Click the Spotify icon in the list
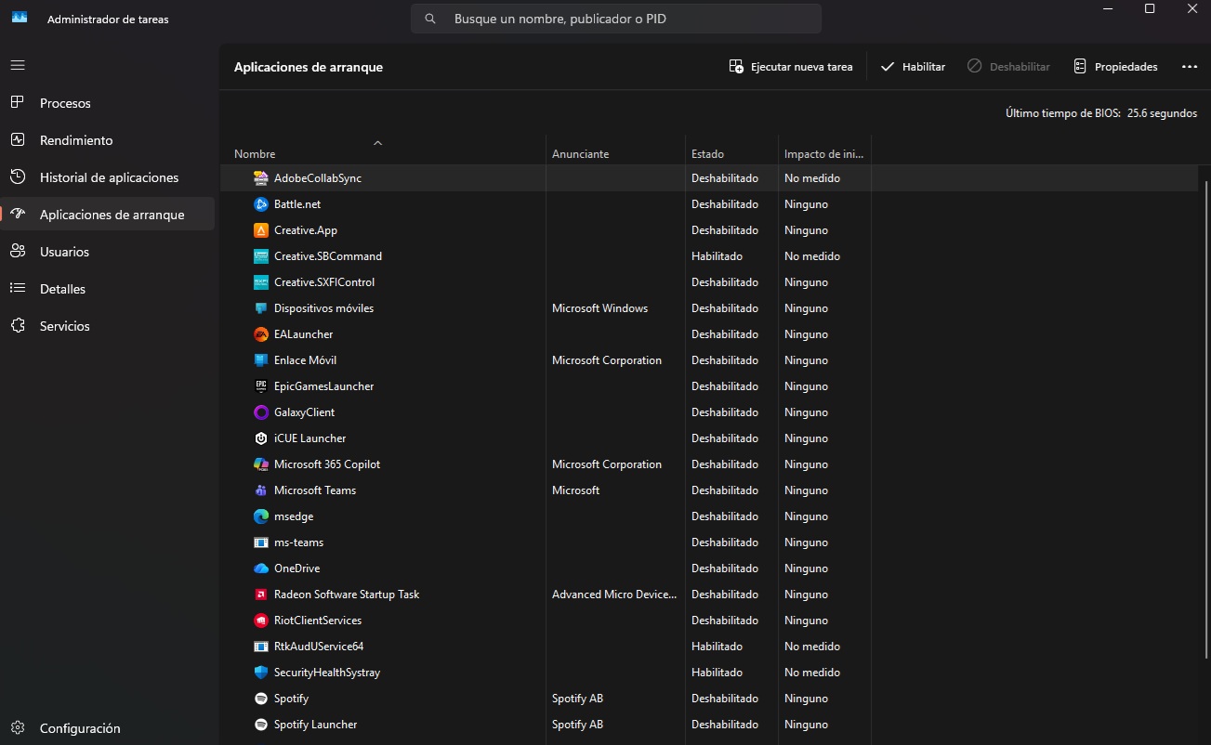The height and width of the screenshot is (745, 1211). [260, 698]
